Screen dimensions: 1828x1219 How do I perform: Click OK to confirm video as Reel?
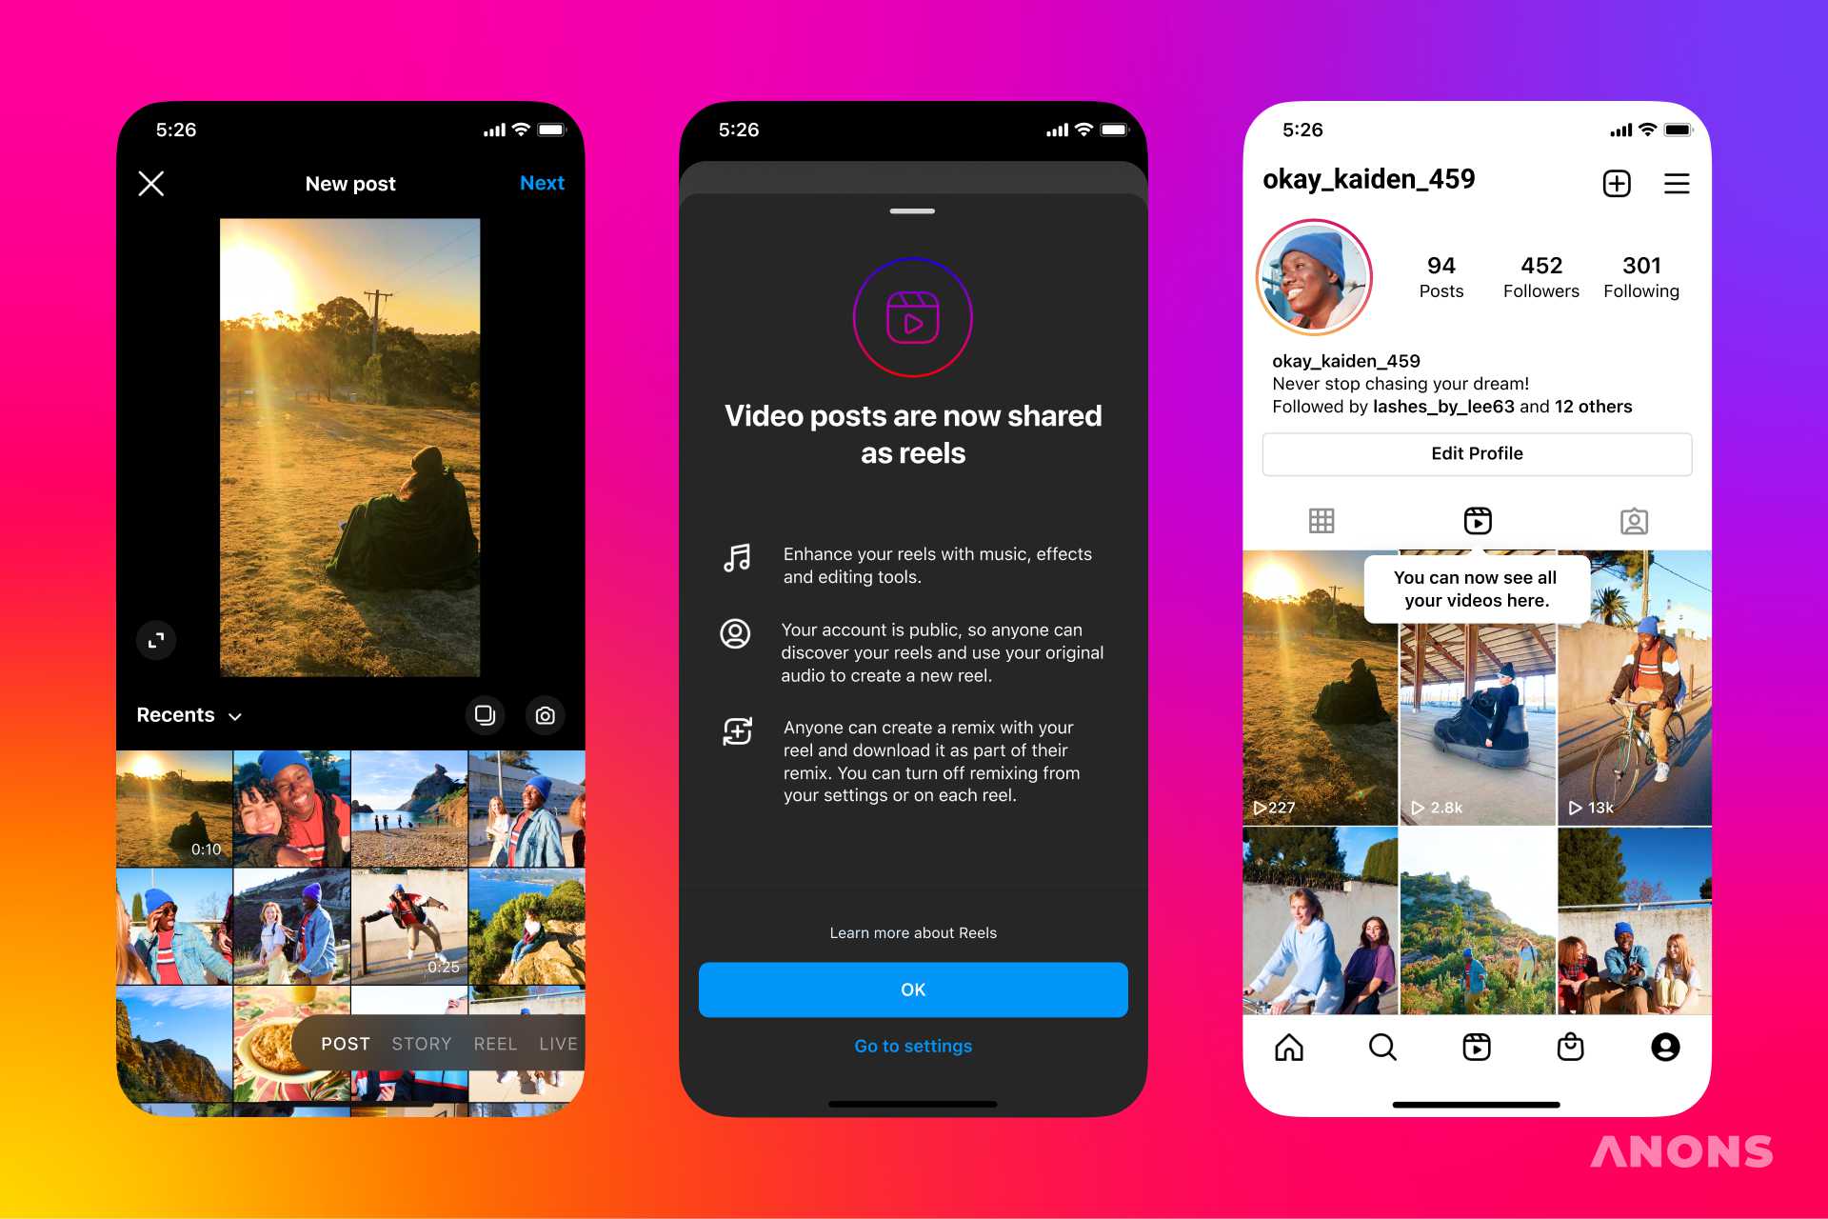pos(914,989)
